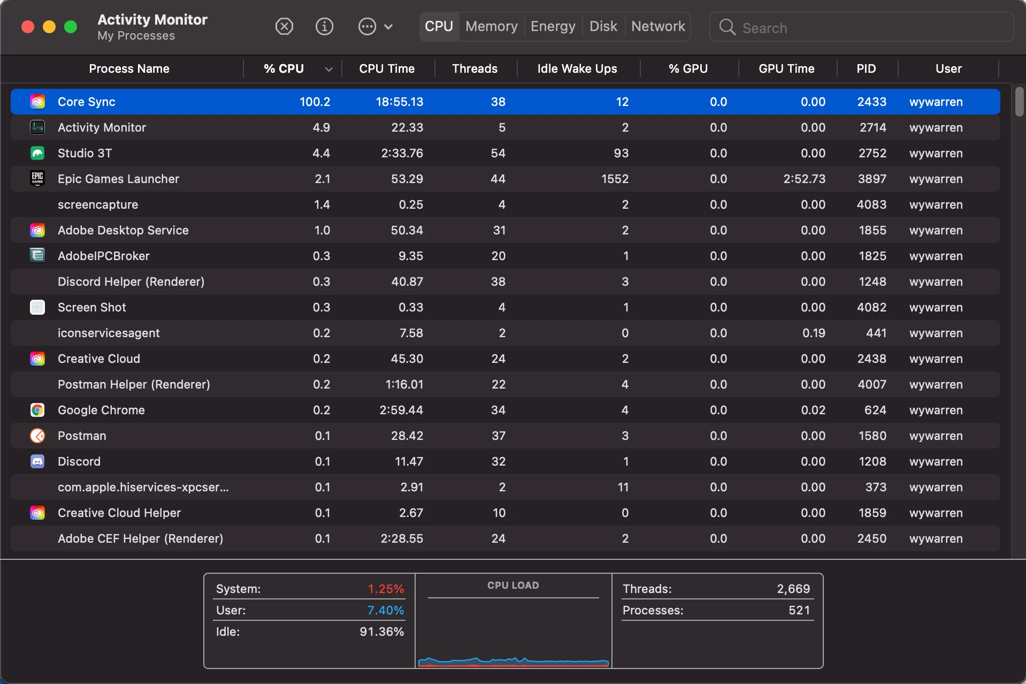The height and width of the screenshot is (684, 1026).
Task: Click the Screen Shot app icon
Action: point(37,307)
